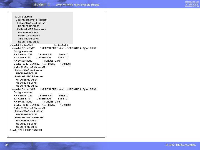
Task: Click 'NIC: 0710.P00' on the VM1 row
Action: (48, 48)
